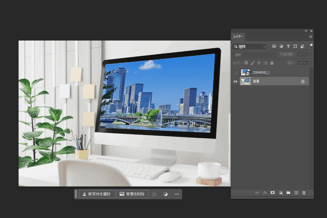Click the 被写体を選択 button
The width and height of the screenshot is (327, 218).
coord(97,194)
